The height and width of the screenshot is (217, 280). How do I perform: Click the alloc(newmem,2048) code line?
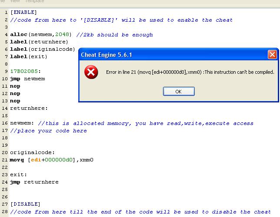coord(41,34)
